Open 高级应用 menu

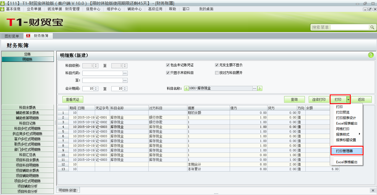155,9
